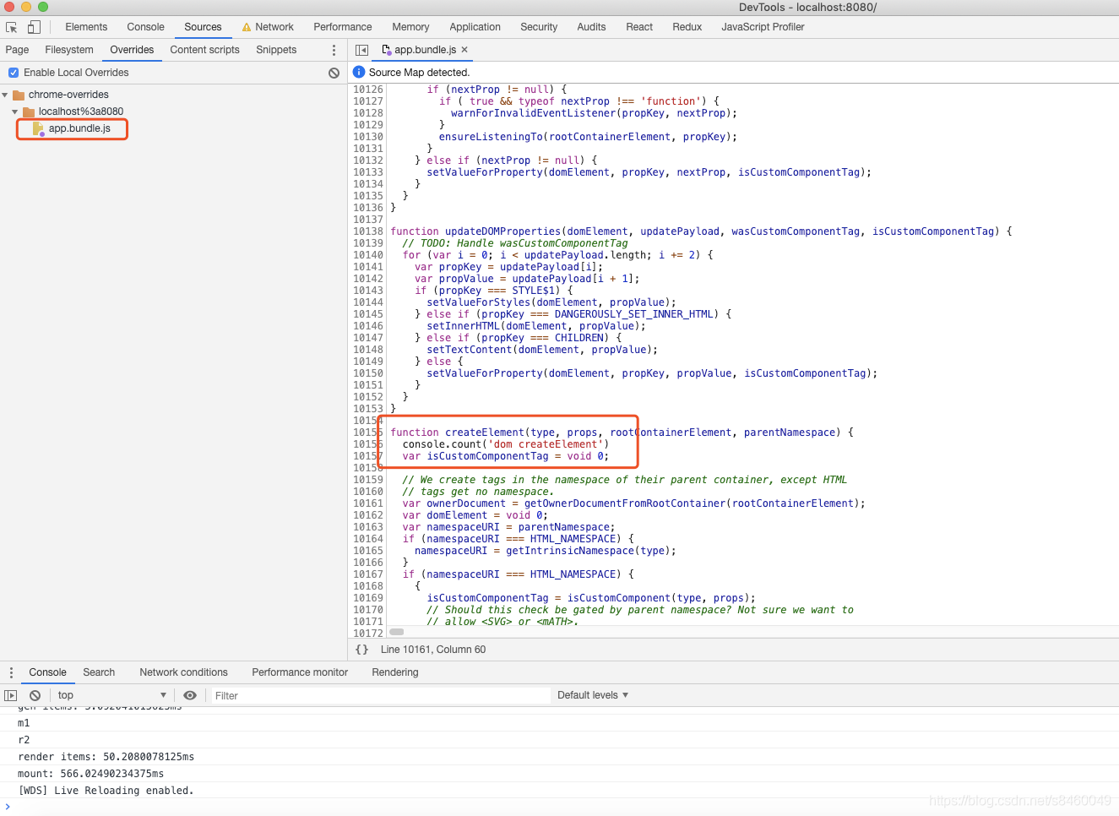Toggle the device toolbar icon
The image size is (1119, 816).
[35, 27]
